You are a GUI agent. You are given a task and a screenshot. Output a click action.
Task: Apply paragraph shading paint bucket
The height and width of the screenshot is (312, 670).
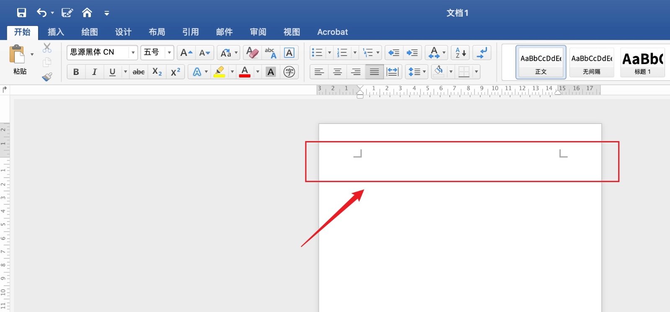coord(439,72)
